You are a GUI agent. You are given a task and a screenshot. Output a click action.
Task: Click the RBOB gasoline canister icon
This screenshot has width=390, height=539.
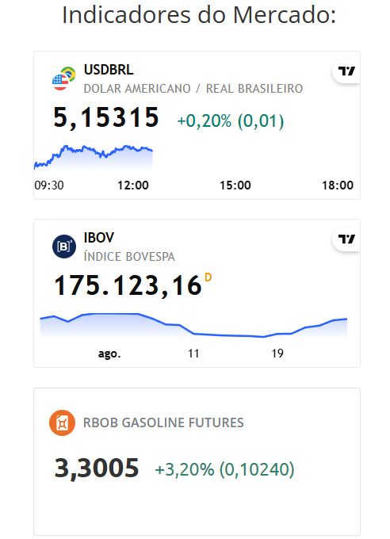(63, 422)
